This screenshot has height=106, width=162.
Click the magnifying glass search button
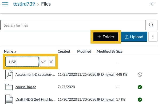coord(151,25)
